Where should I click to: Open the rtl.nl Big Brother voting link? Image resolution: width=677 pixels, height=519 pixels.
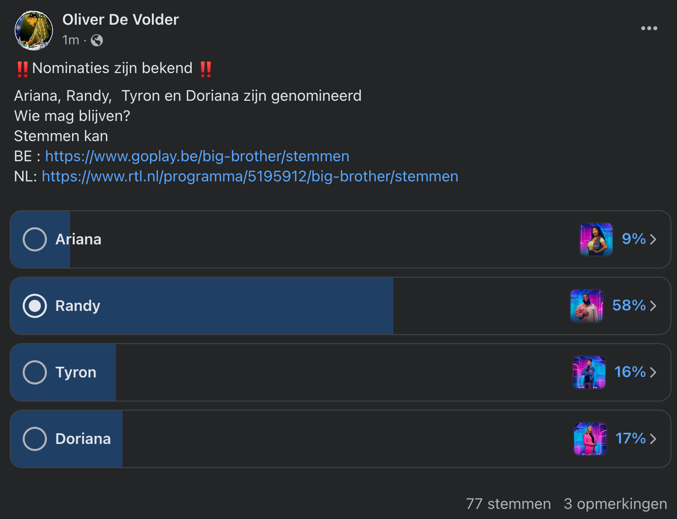[250, 176]
